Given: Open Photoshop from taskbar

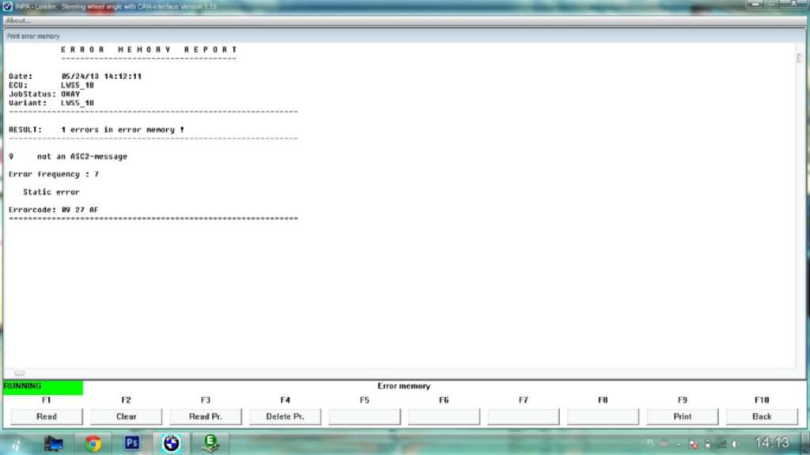Looking at the screenshot, I should pyautogui.click(x=132, y=443).
